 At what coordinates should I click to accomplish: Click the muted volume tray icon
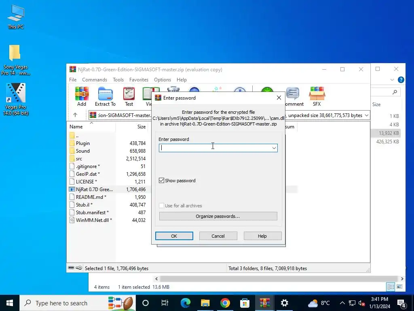click(x=361, y=303)
